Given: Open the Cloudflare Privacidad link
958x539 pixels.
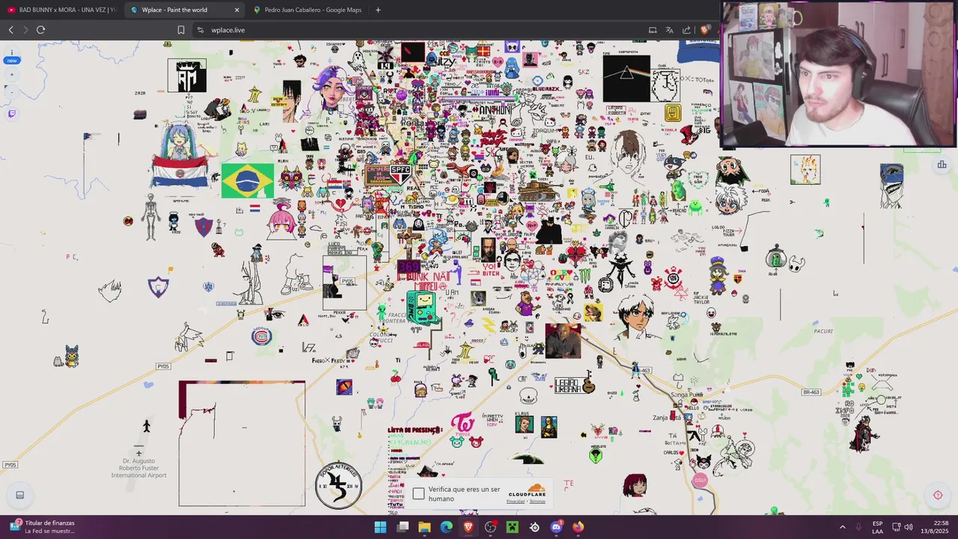Looking at the screenshot, I should point(515,502).
